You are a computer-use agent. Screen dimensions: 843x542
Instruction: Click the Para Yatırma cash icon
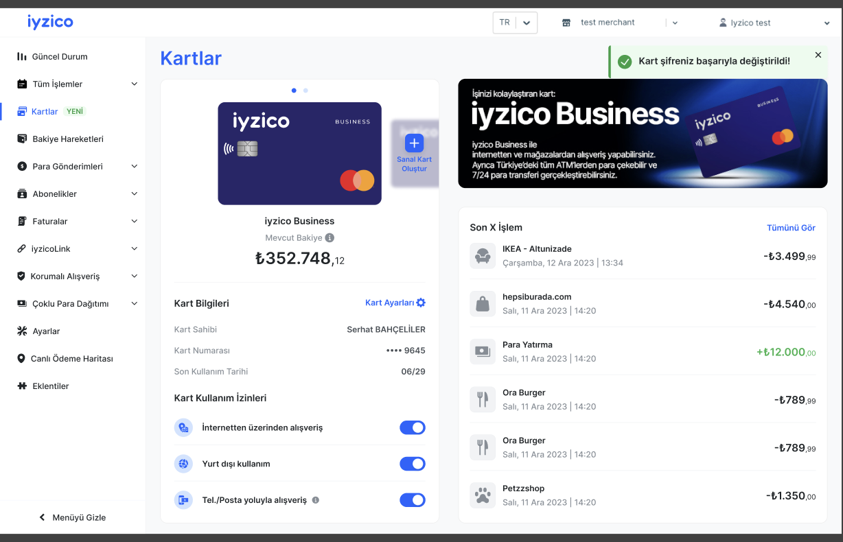[482, 351]
